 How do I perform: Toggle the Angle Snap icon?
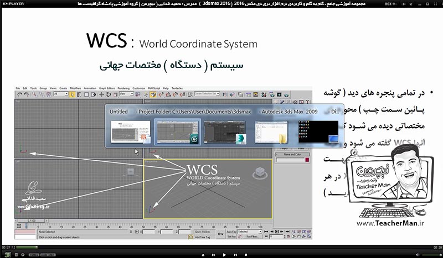click(168, 94)
